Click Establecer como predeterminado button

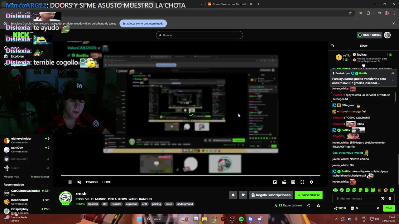click(143, 23)
